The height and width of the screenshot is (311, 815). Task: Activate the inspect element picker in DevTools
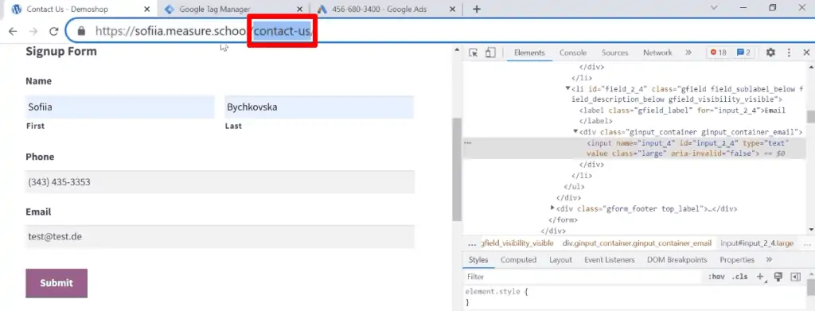click(473, 52)
